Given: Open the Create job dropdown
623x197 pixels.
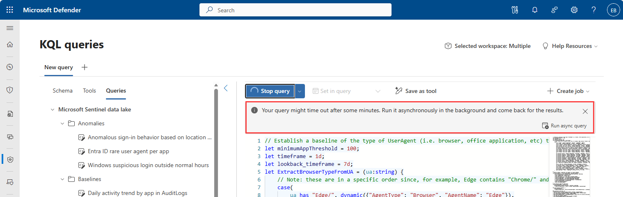Looking at the screenshot, I should 568,91.
